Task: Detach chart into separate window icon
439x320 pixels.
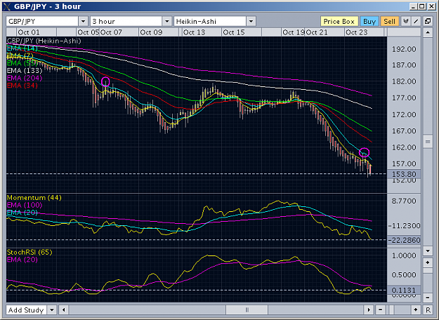Action: 428,21
